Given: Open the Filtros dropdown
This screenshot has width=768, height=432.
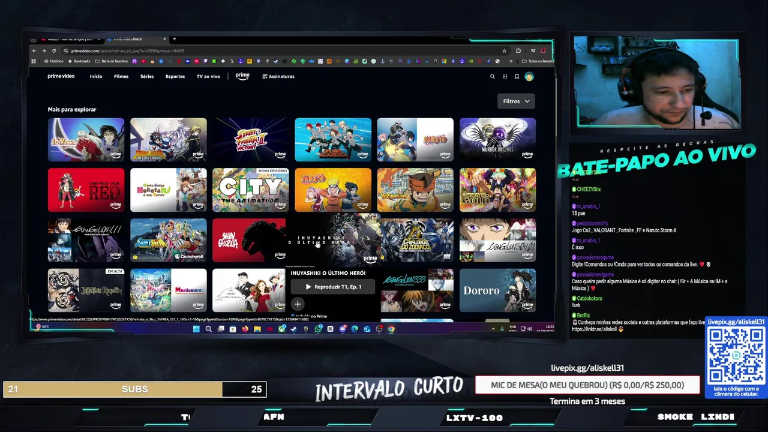Looking at the screenshot, I should (x=516, y=101).
